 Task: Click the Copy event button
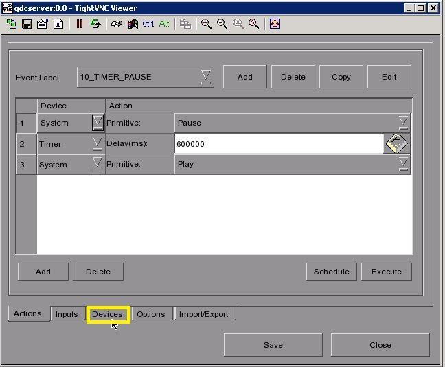coord(341,77)
